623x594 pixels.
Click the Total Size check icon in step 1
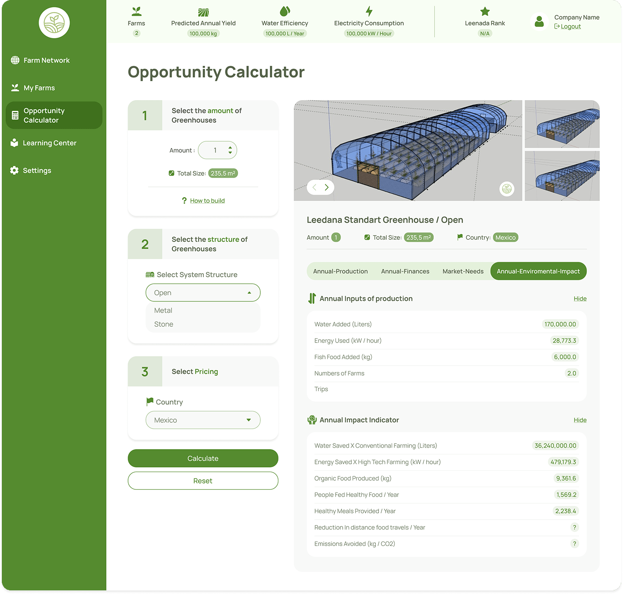172,173
